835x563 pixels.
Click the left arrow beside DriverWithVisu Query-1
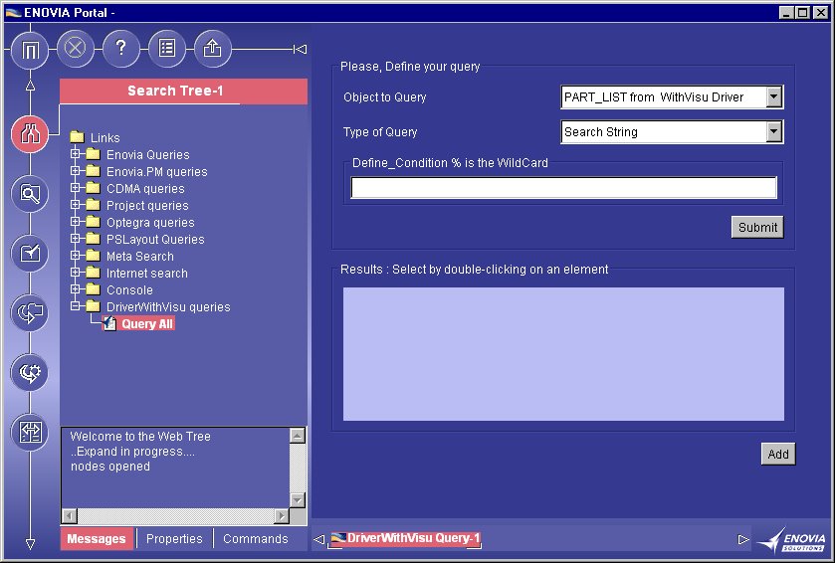[319, 539]
